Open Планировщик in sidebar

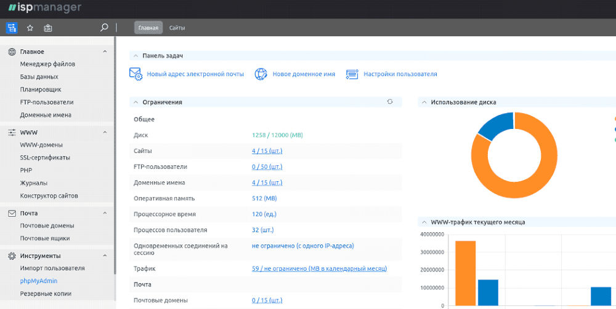pos(41,89)
